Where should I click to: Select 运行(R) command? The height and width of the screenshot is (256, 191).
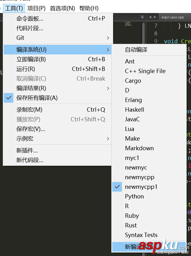[57, 69]
